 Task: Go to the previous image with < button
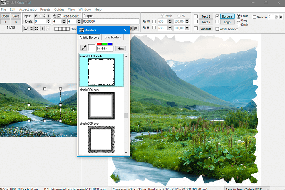coord(5,22)
